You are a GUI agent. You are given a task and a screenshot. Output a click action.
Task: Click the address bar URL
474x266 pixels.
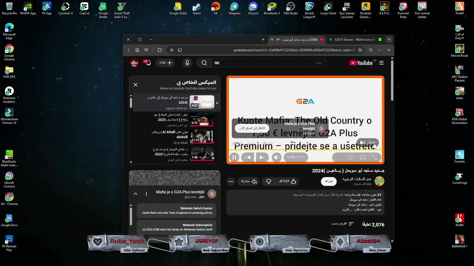click(x=294, y=50)
